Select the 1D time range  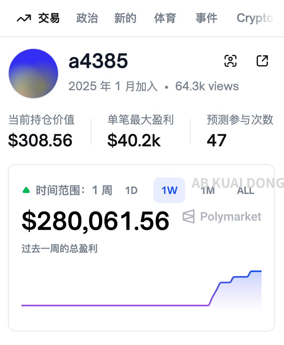(x=131, y=191)
